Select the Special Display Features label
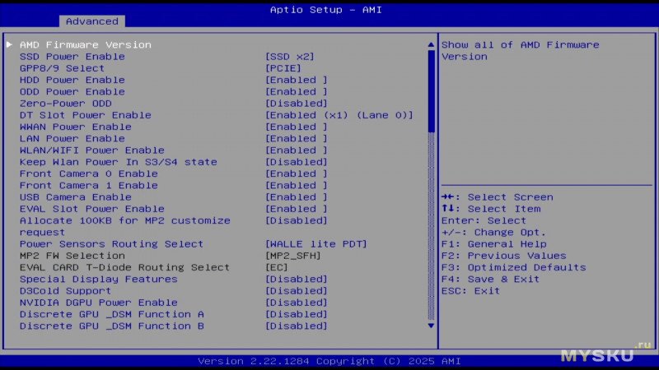This screenshot has height=370, width=659. (x=98, y=280)
